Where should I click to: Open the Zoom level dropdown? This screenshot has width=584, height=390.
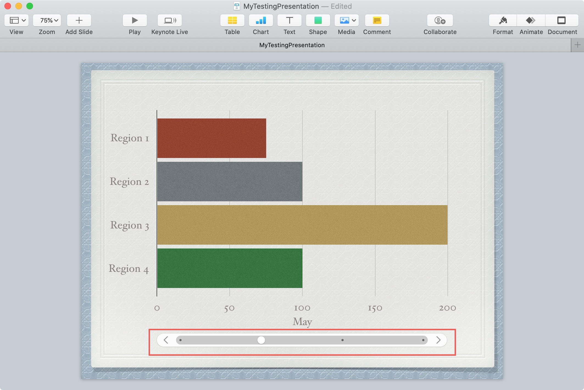pyautogui.click(x=47, y=20)
